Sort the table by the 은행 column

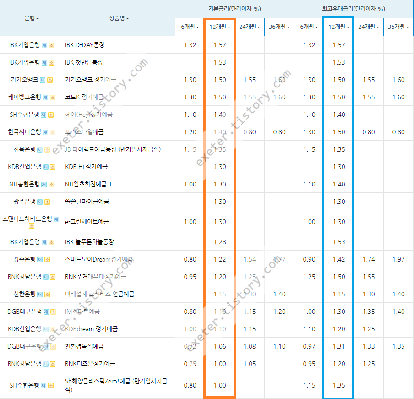pyautogui.click(x=32, y=18)
